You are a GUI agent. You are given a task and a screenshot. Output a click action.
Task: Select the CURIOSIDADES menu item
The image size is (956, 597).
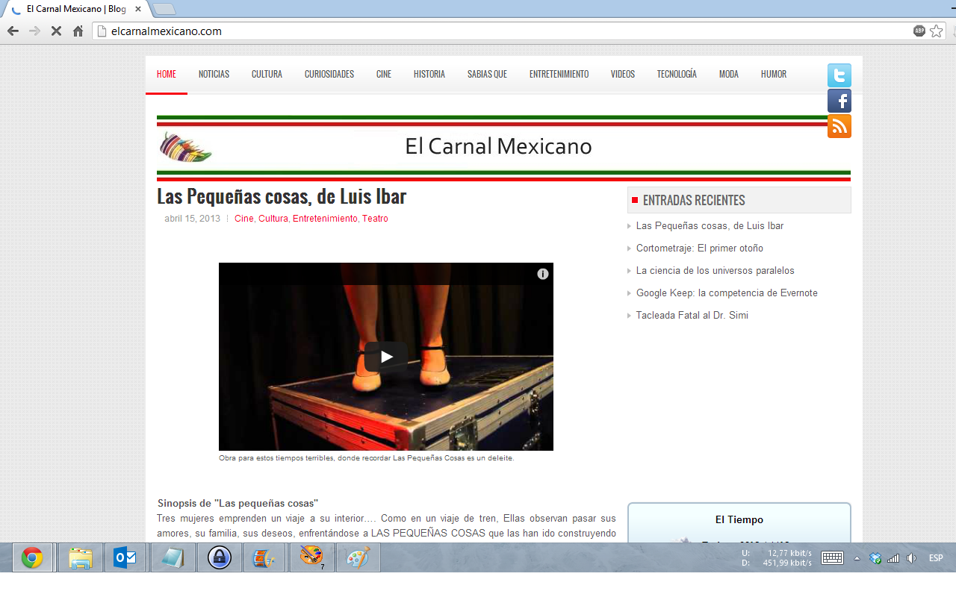329,74
